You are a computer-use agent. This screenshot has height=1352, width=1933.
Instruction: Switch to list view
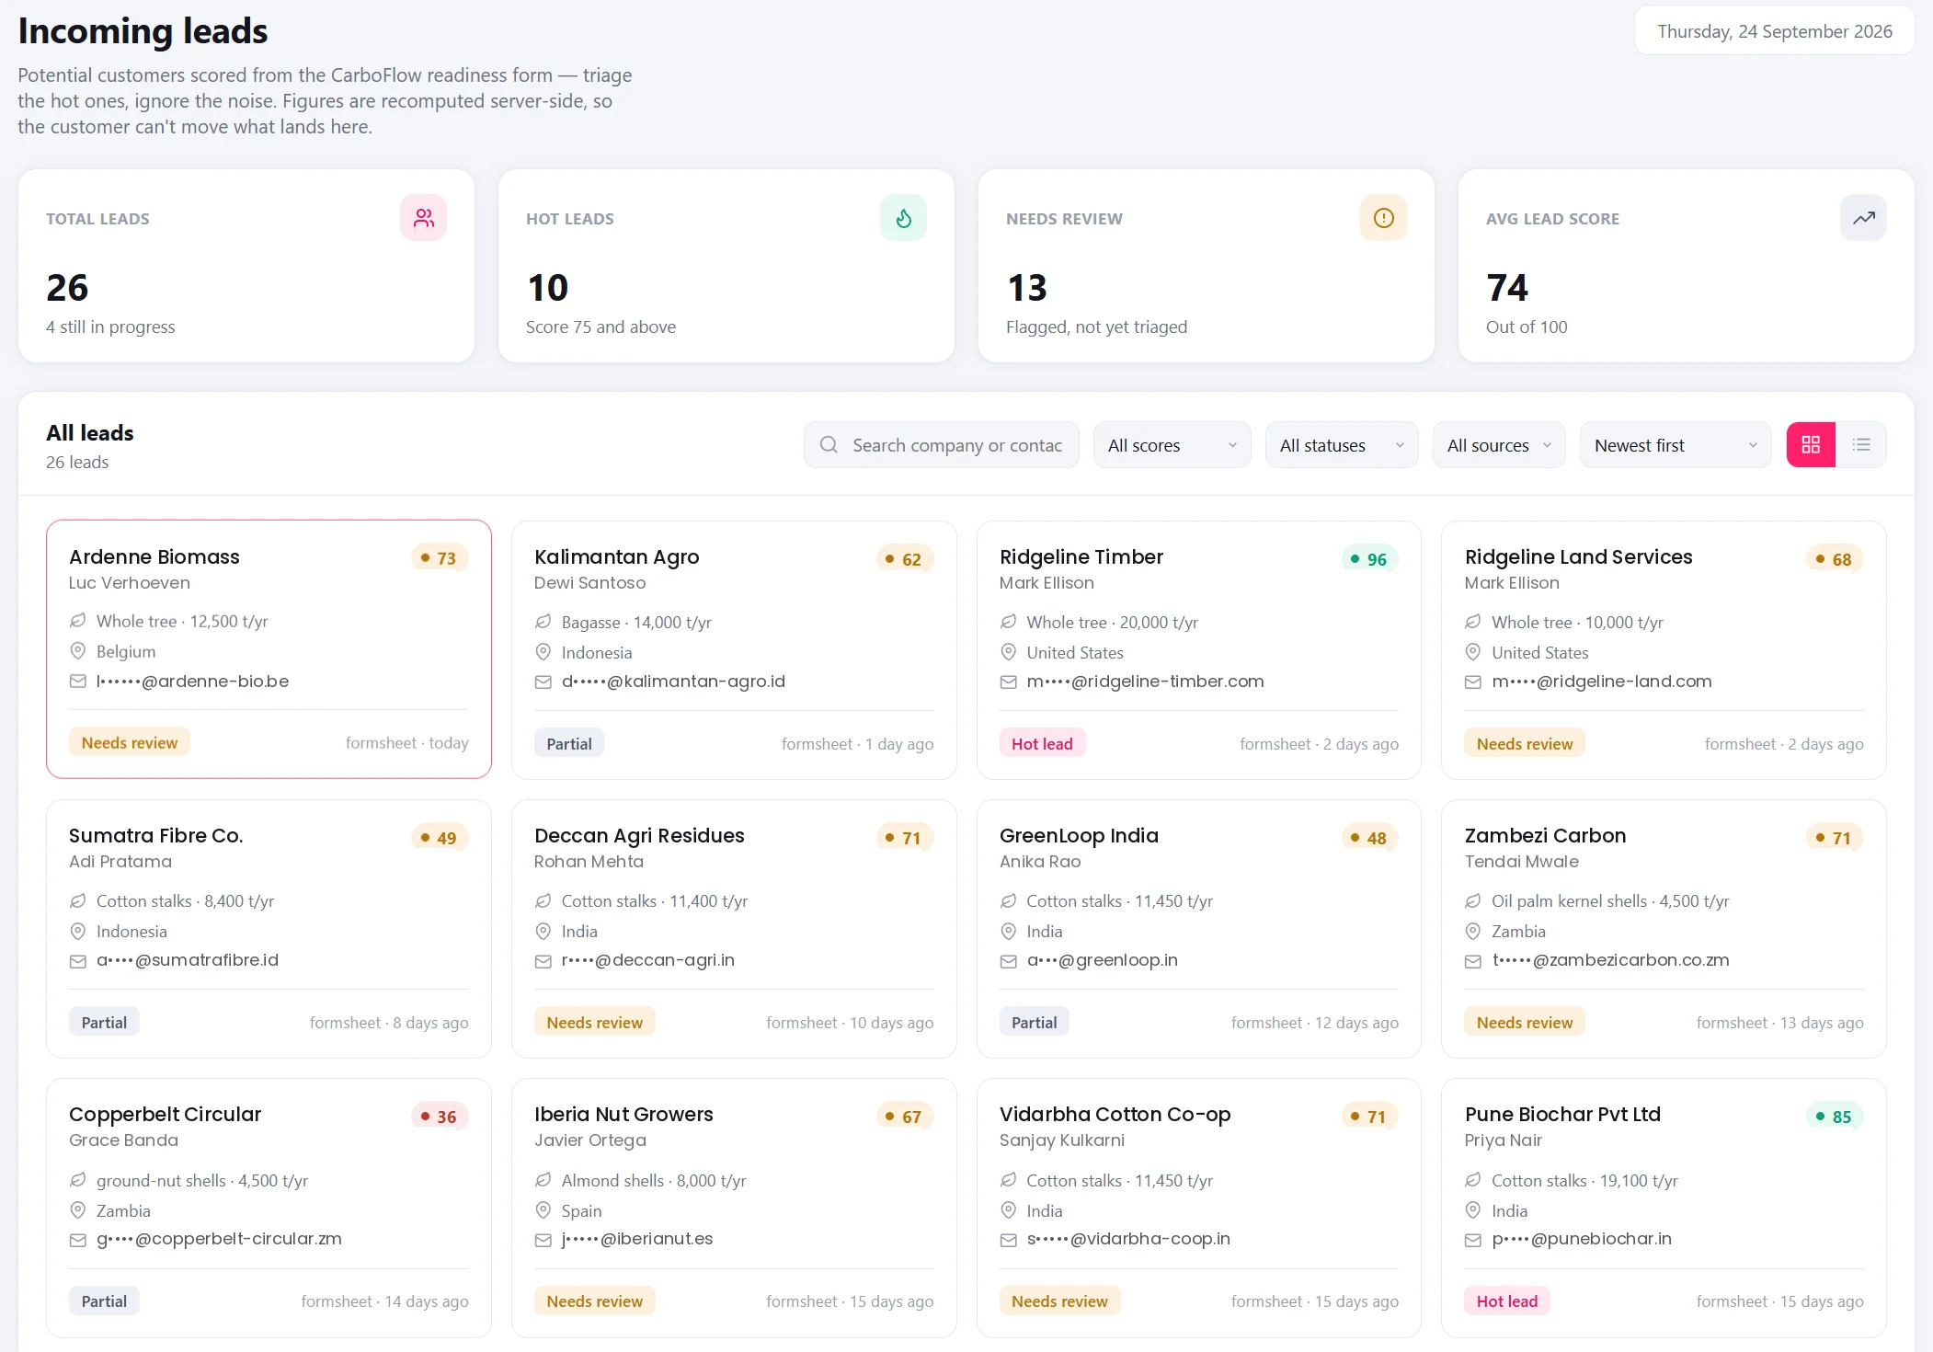click(x=1861, y=445)
